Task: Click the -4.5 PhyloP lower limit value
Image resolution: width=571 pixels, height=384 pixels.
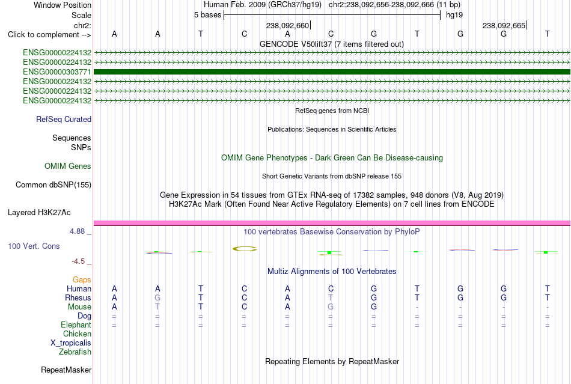Action: coord(78,261)
